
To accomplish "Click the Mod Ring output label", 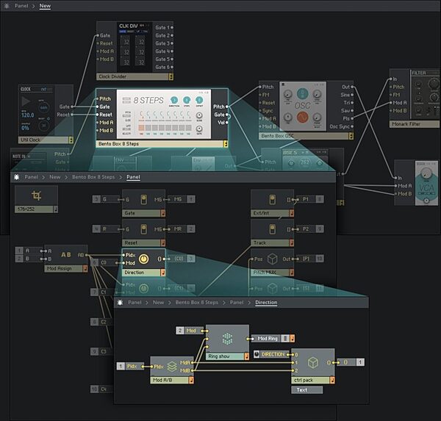I will coord(268,339).
